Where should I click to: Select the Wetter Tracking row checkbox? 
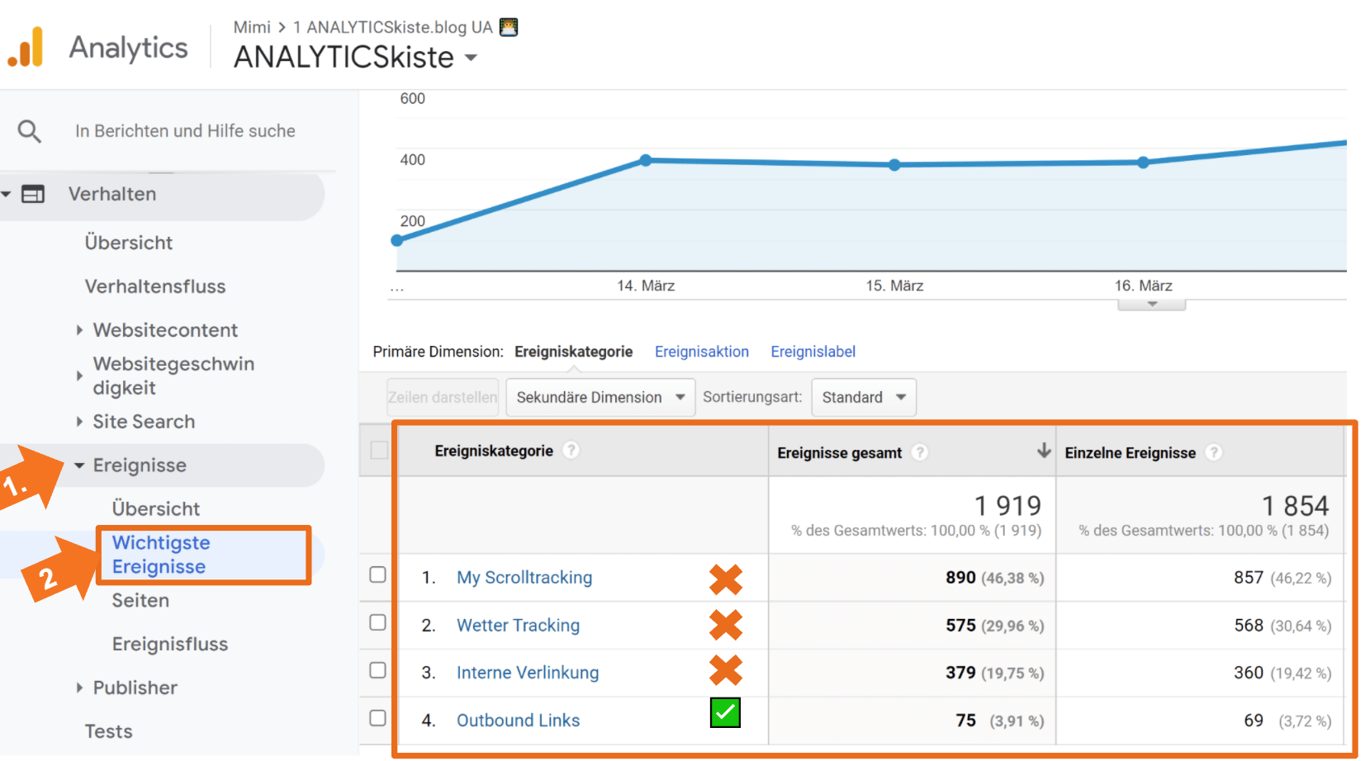[x=377, y=622]
